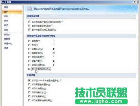Image resolution: width=140 pixels, height=106 pixels.
Task: Click info icon beside 在页面视图中显示页面间空白
Action: click(62, 22)
